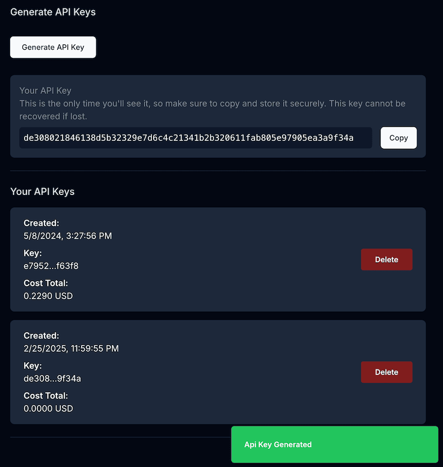This screenshot has width=443, height=467.
Task: Click the 0.2290 USD cost total
Action: [48, 296]
